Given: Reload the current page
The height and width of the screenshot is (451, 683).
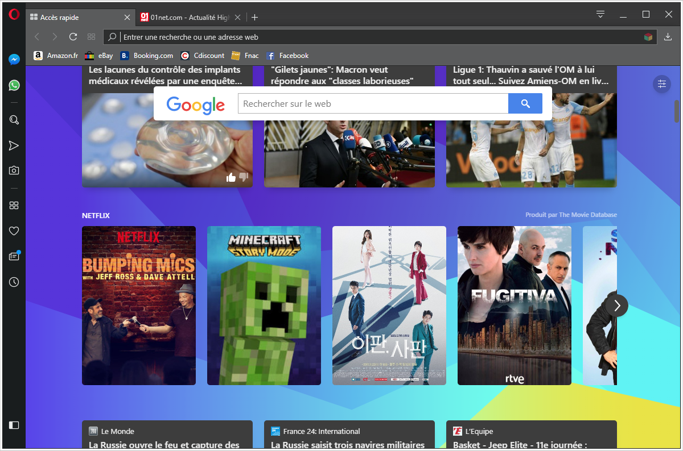Looking at the screenshot, I should pyautogui.click(x=73, y=37).
